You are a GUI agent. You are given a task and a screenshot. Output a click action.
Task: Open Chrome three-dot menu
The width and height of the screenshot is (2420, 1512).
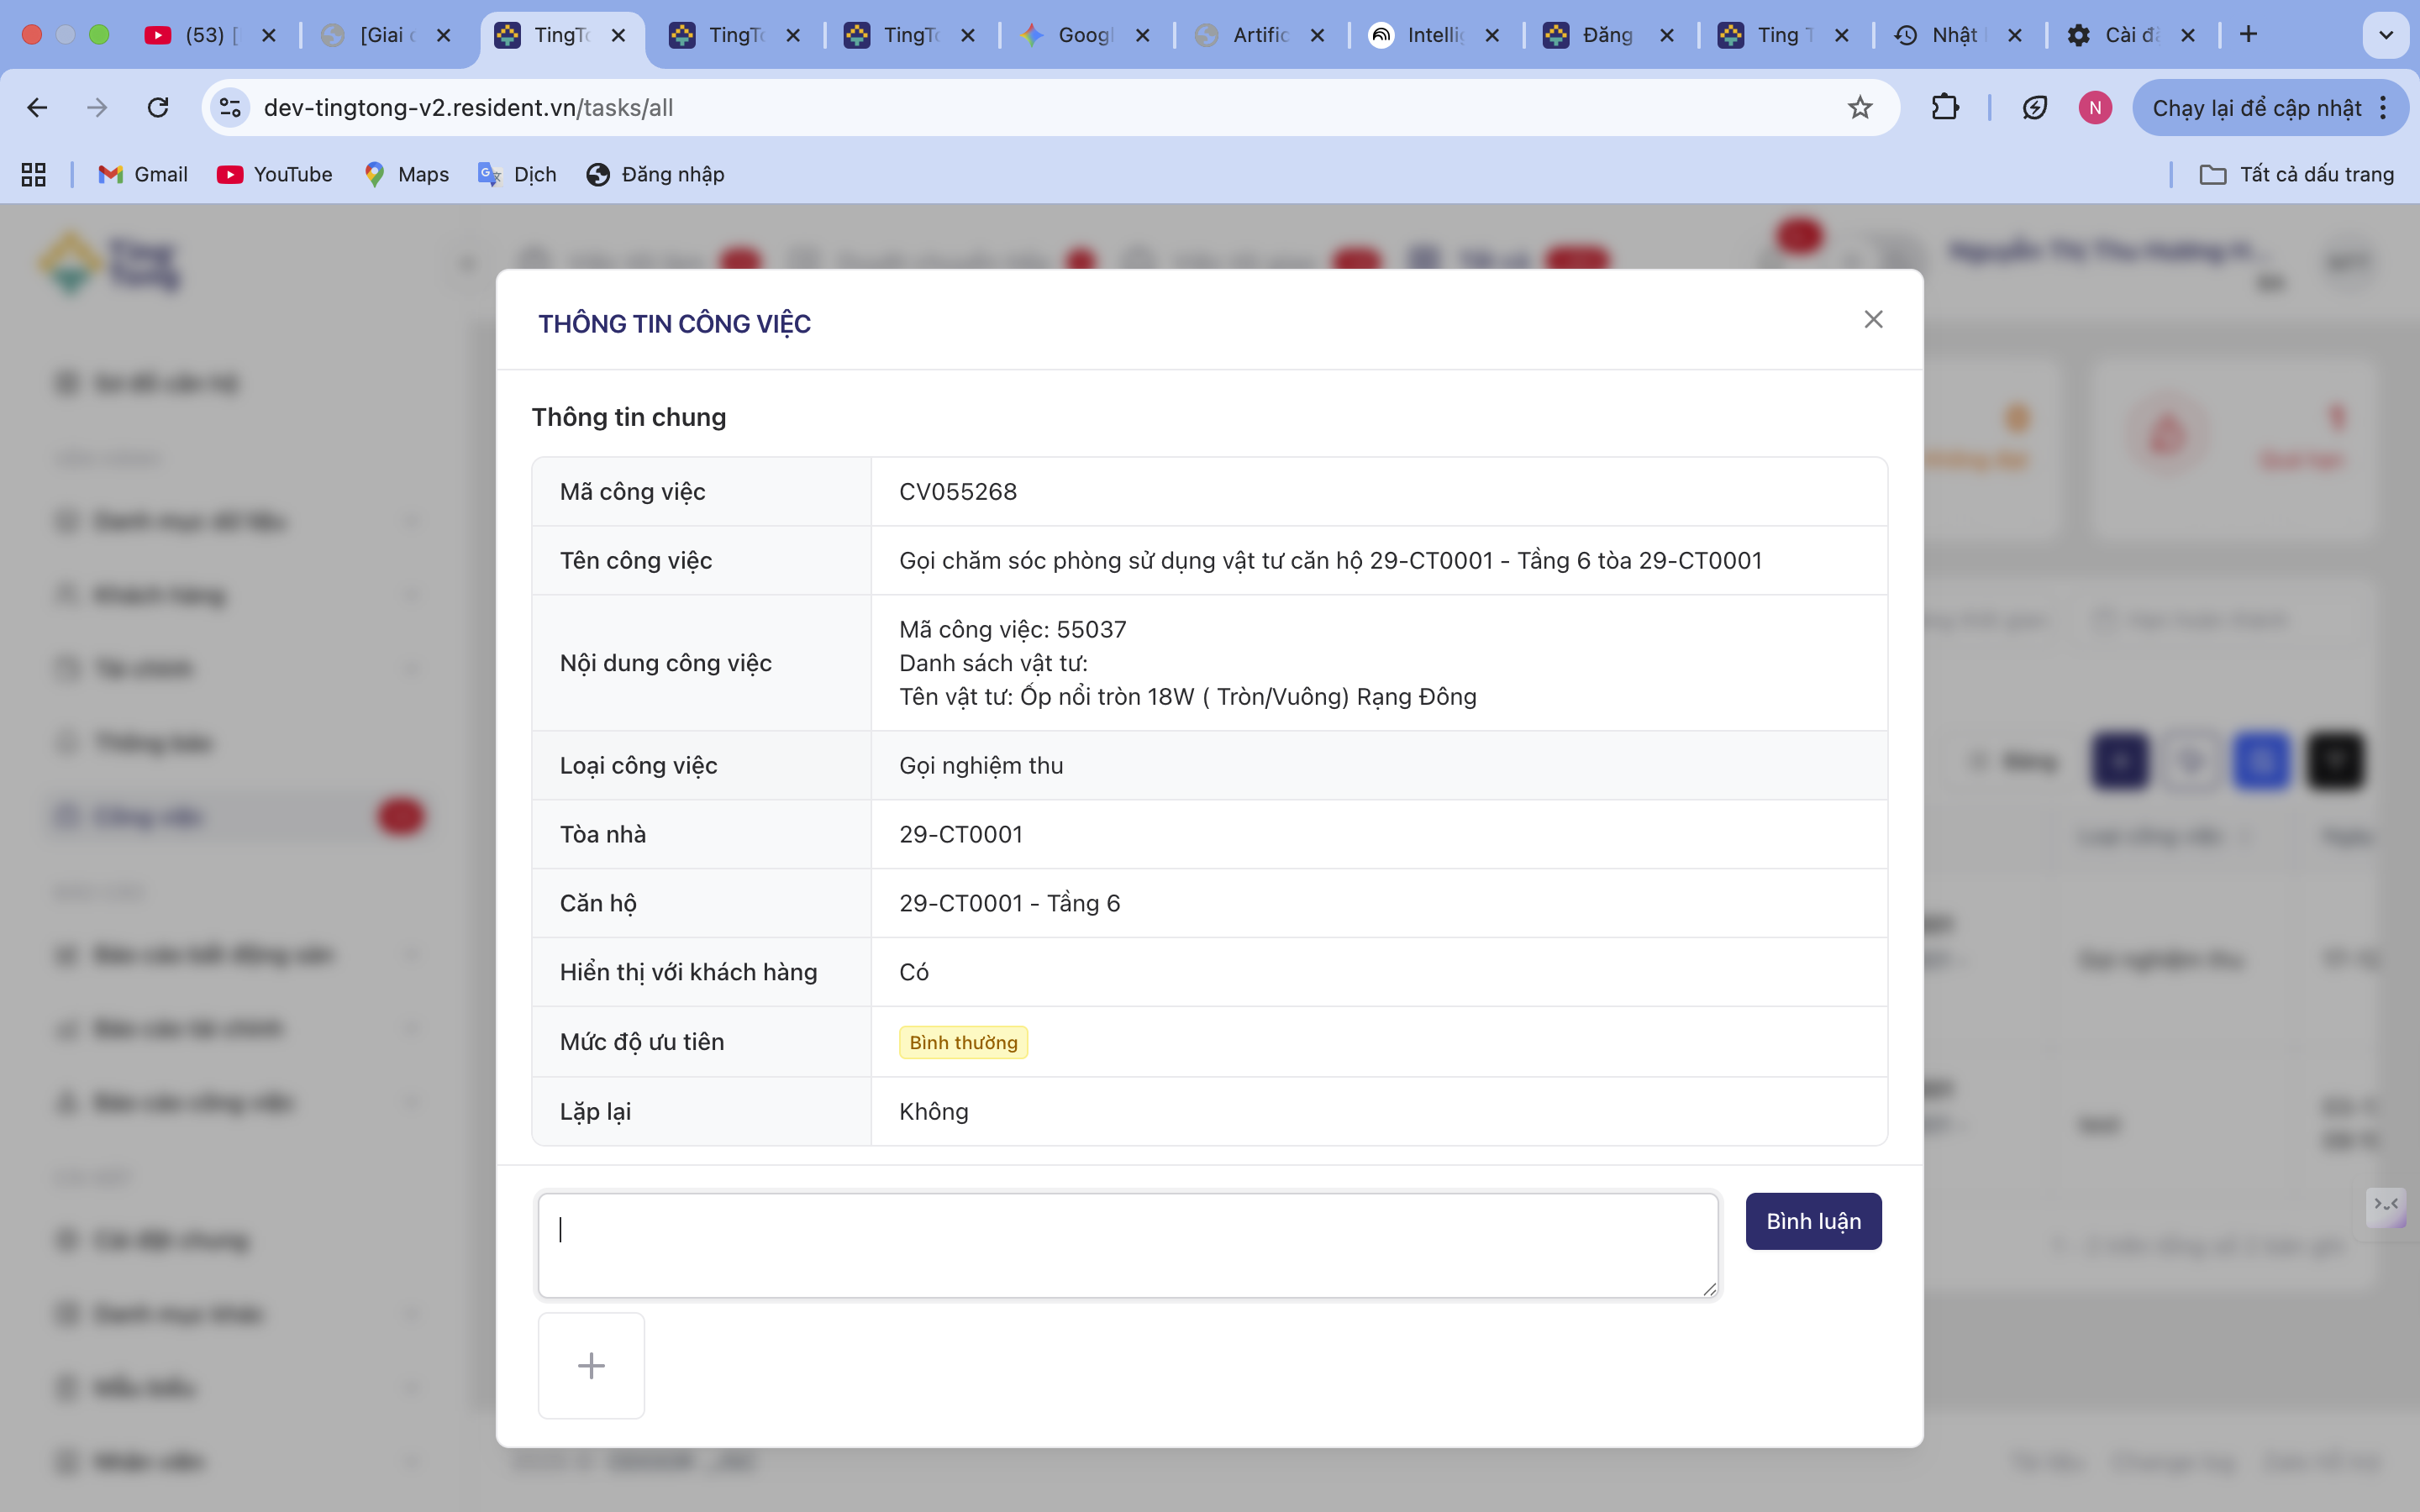2384,108
